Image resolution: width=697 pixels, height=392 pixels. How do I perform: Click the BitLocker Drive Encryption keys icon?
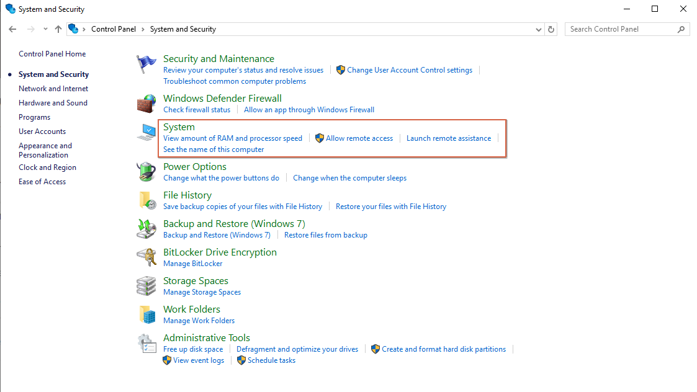coord(146,257)
